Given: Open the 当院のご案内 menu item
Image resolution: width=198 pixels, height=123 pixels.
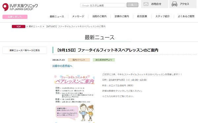Looking at the screenshot, I should tap(99, 16).
